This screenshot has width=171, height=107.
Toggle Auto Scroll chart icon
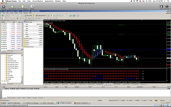pos(64,16)
